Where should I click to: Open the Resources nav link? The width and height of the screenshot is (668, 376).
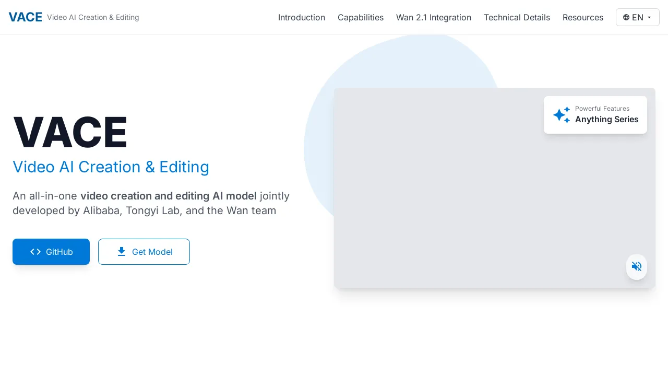click(583, 17)
